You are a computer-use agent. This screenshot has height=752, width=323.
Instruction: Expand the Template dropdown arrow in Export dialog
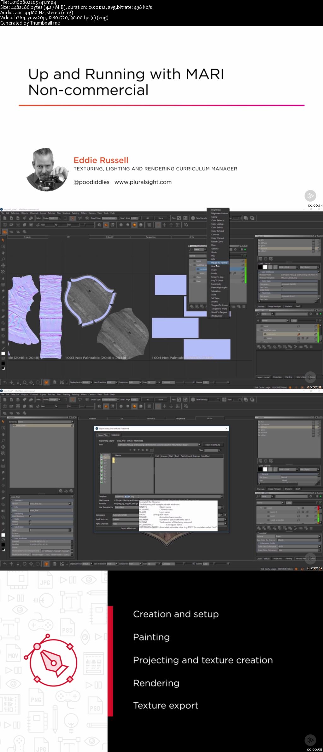click(x=222, y=497)
